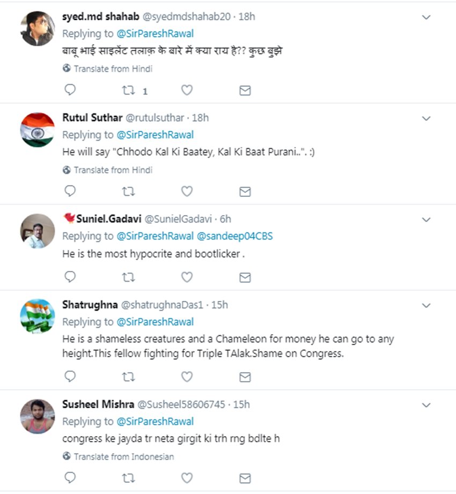Click Translate from Indonesian on Susheel's tweet
Screen dimensions: 456x494
pyautogui.click(x=123, y=456)
